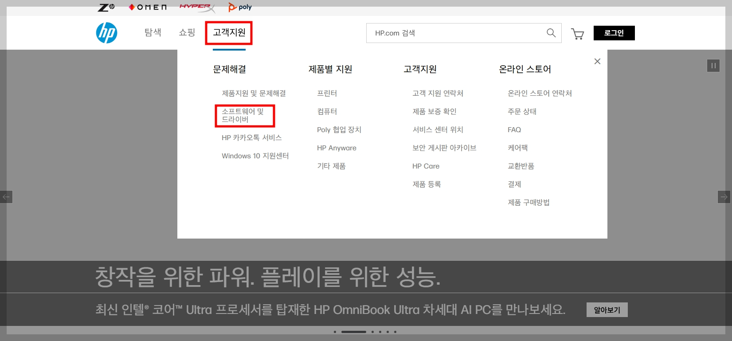Open 제품 보증 확인 link
This screenshot has width=732, height=341.
pos(435,111)
